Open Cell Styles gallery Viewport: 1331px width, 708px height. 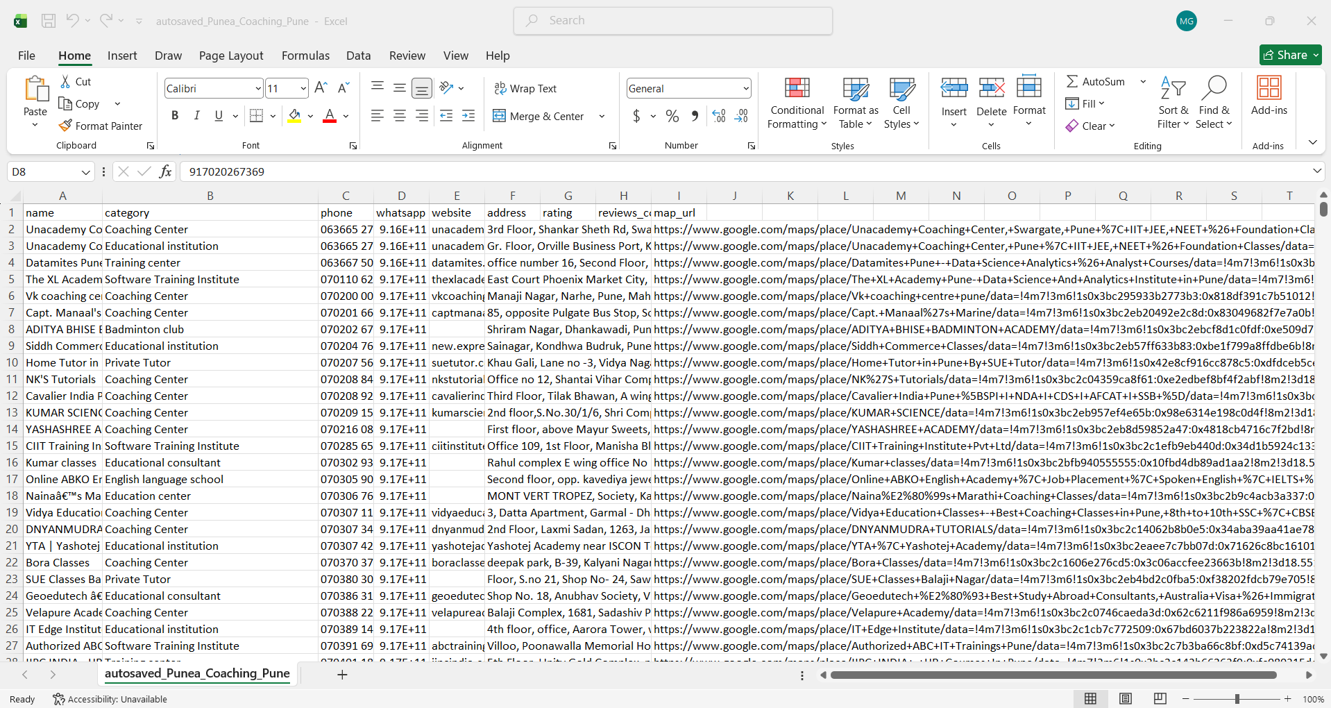(901, 103)
